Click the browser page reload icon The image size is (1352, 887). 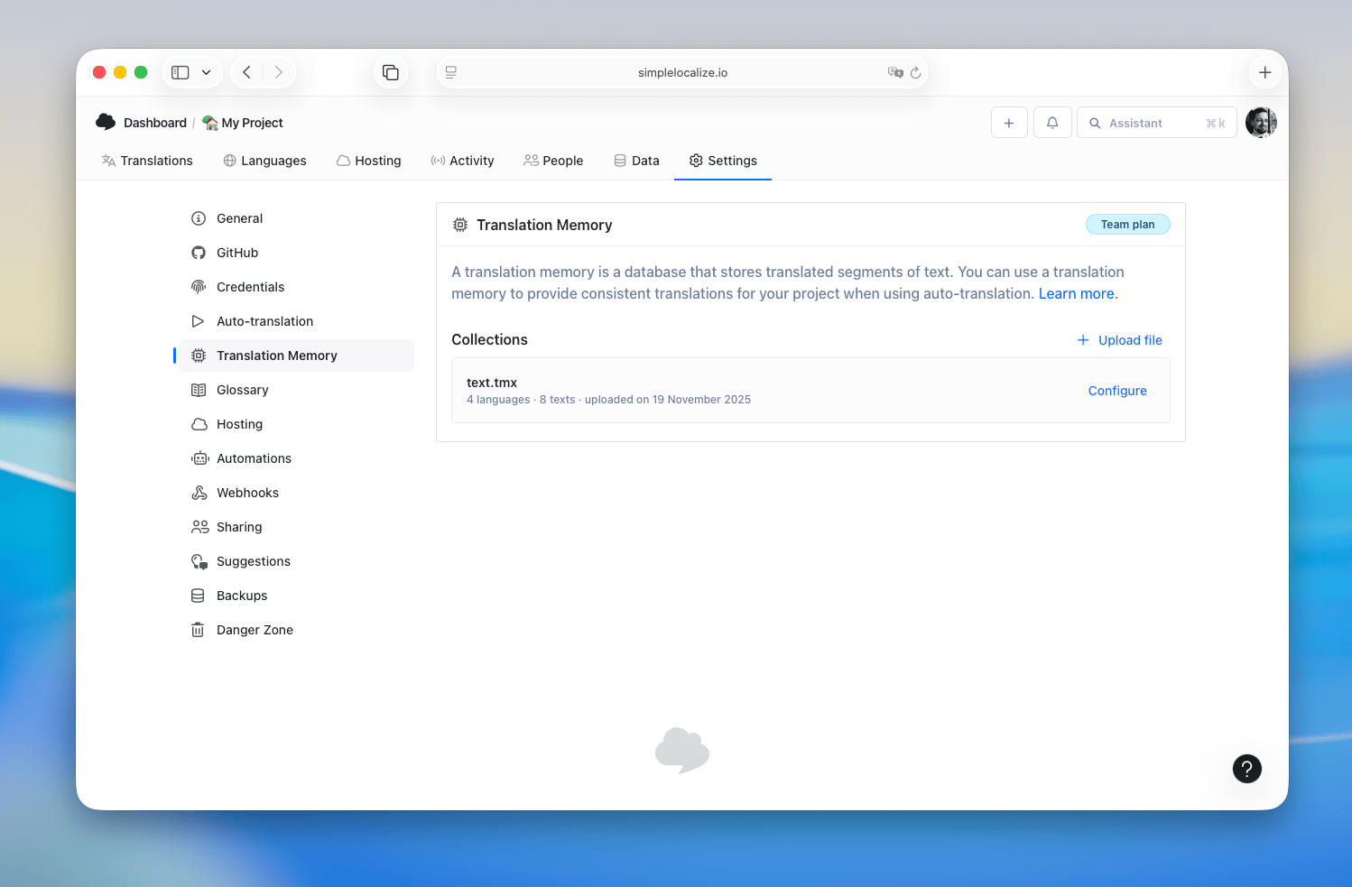pyautogui.click(x=915, y=73)
